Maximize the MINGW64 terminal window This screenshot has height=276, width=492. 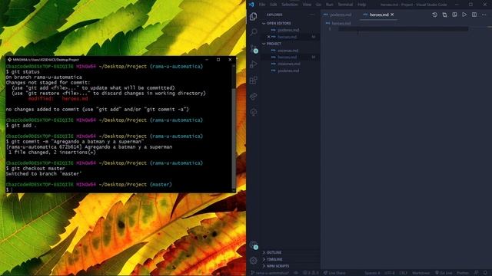218,60
